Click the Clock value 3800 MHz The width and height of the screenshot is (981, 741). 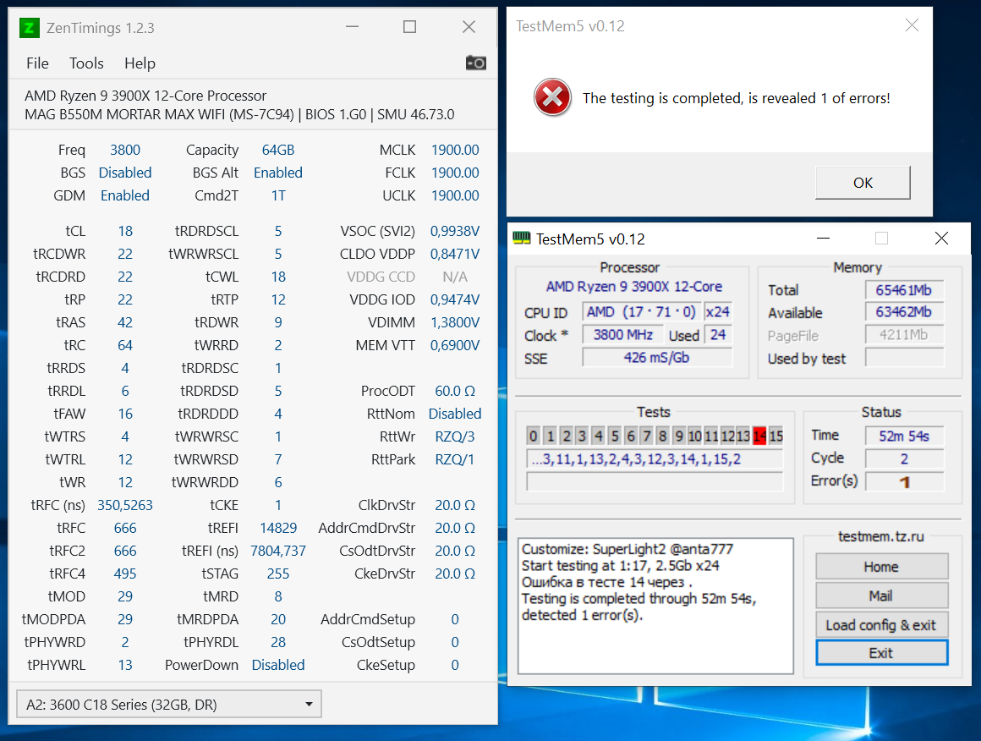(623, 335)
